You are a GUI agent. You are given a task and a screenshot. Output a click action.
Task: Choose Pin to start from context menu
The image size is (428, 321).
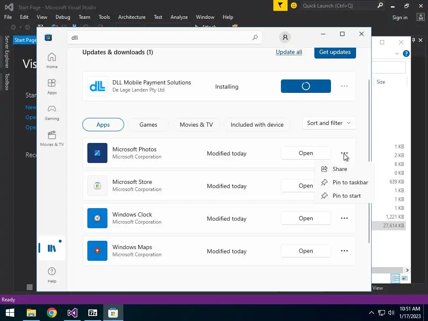click(x=344, y=196)
